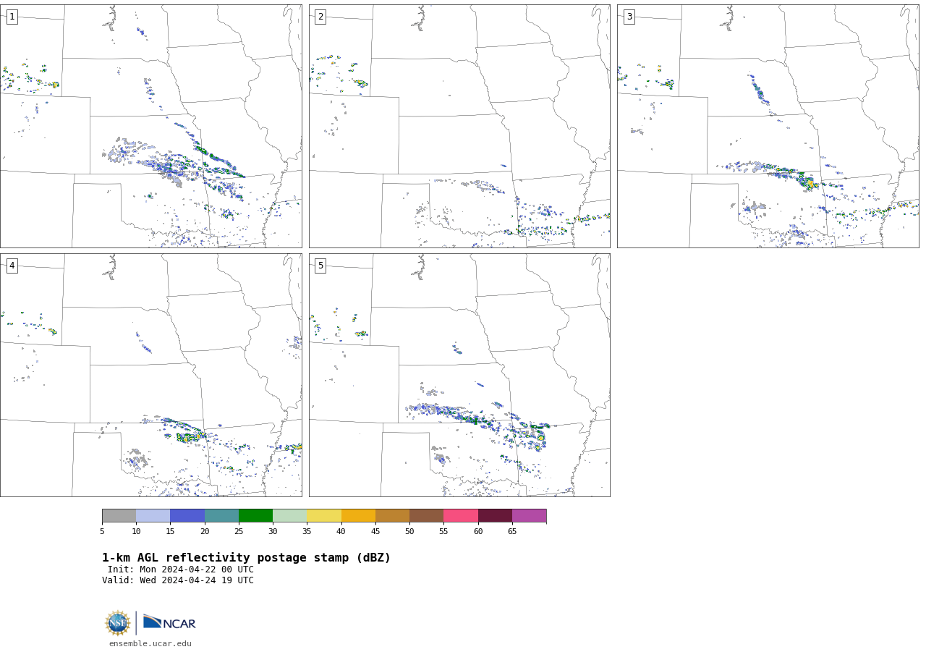Open ensemble member 2 reflectivity map

coord(459,126)
